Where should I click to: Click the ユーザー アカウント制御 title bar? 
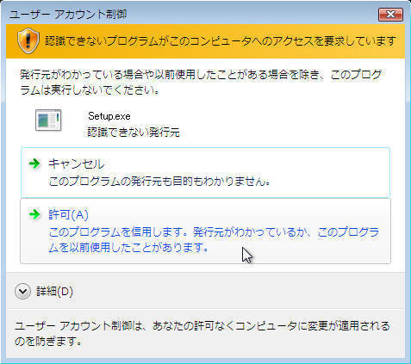192,15
